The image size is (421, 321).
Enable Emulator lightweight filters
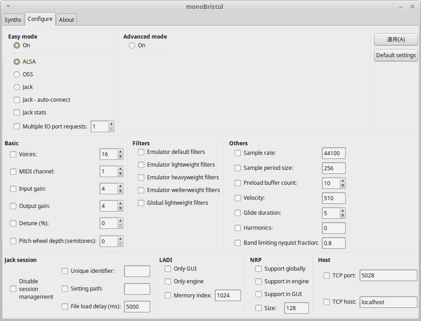coord(141,165)
